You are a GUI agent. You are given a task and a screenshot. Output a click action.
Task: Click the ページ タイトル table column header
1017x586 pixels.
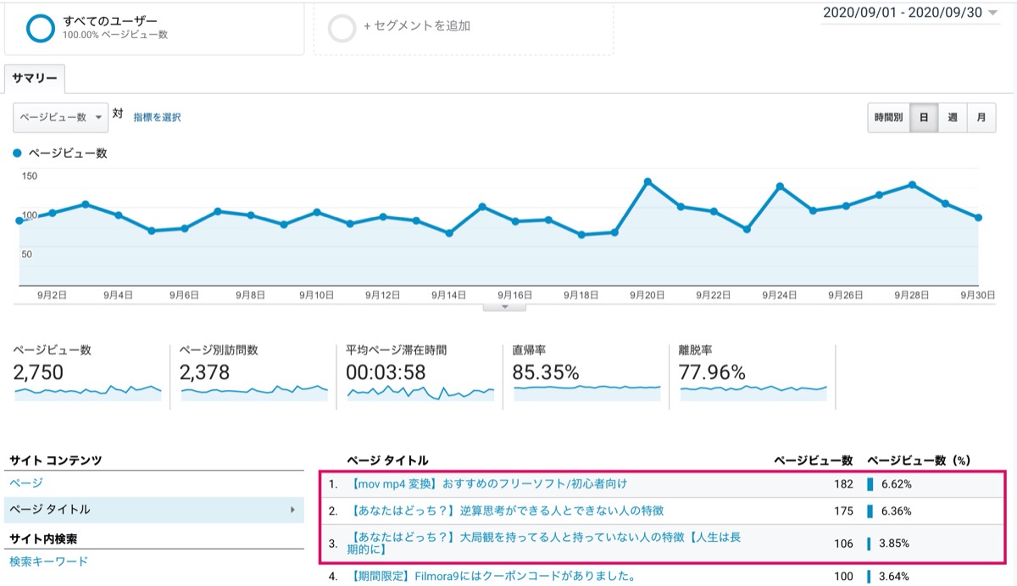(387, 460)
